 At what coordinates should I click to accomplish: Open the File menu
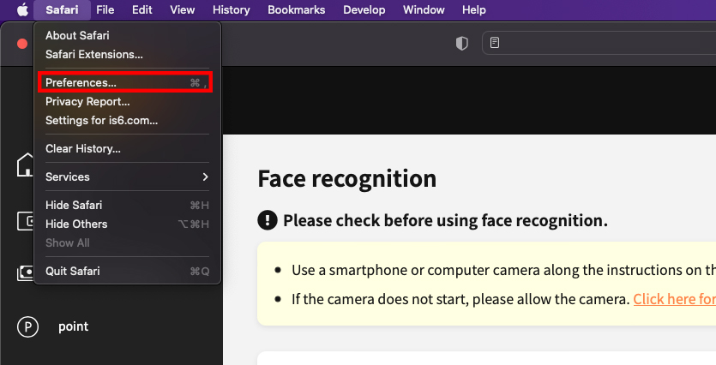[105, 9]
